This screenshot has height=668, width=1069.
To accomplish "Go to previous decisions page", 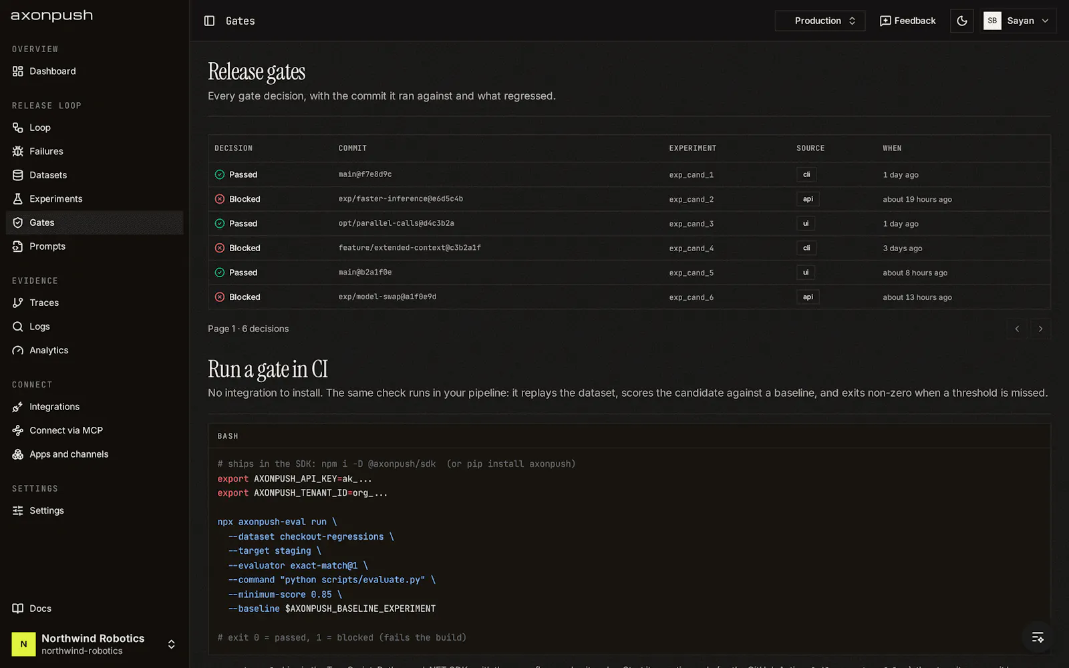I will click(1017, 329).
